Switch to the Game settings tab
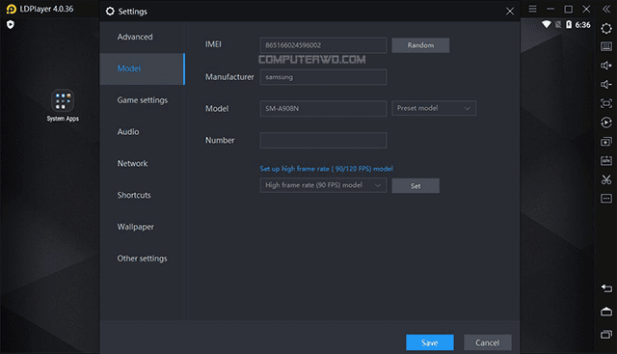617x354 pixels. pyautogui.click(x=142, y=100)
